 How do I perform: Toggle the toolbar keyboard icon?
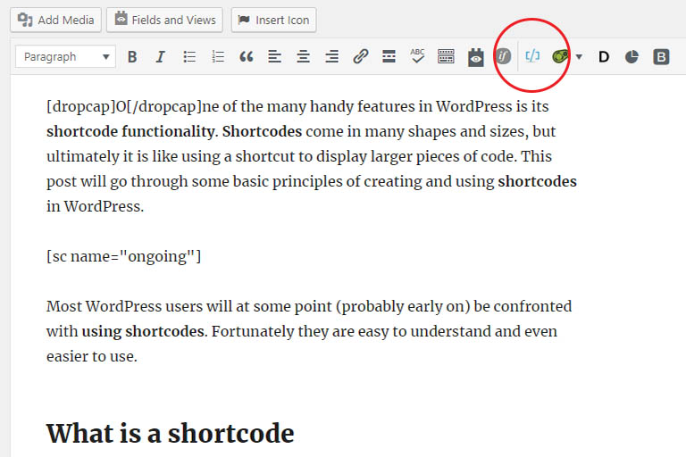[446, 57]
